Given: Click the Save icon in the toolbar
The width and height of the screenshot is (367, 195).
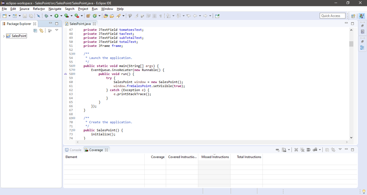Looking at the screenshot, I should click(x=25, y=16).
